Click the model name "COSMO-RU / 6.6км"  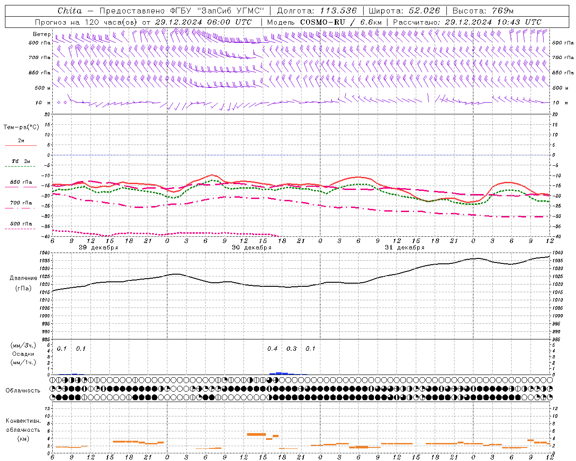click(x=341, y=22)
